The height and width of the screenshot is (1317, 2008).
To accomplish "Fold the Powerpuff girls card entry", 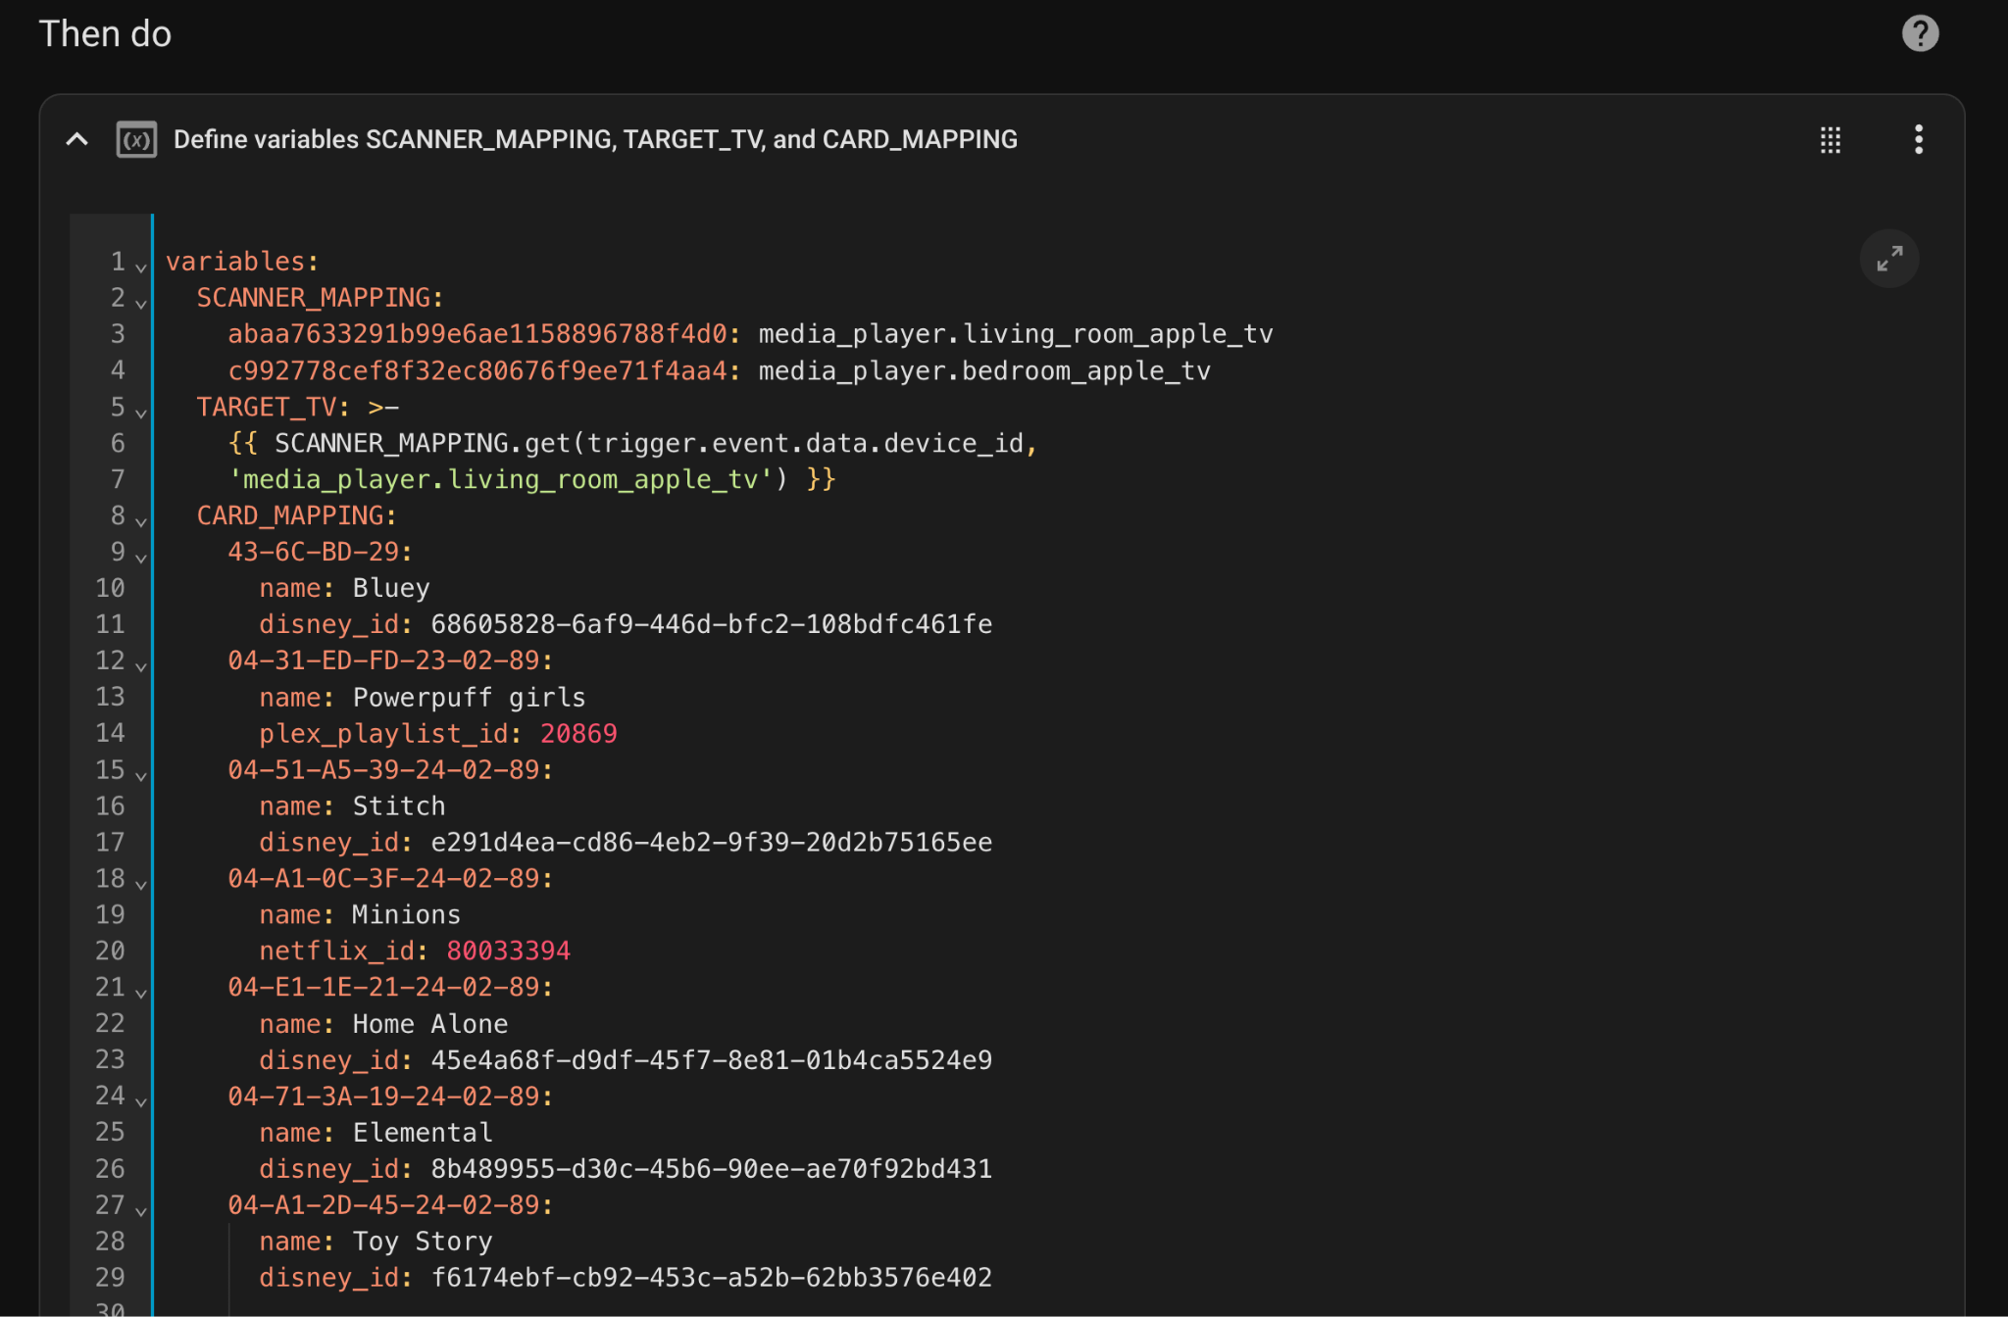I will (x=141, y=666).
